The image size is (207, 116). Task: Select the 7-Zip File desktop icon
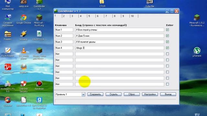tap(150, 4)
